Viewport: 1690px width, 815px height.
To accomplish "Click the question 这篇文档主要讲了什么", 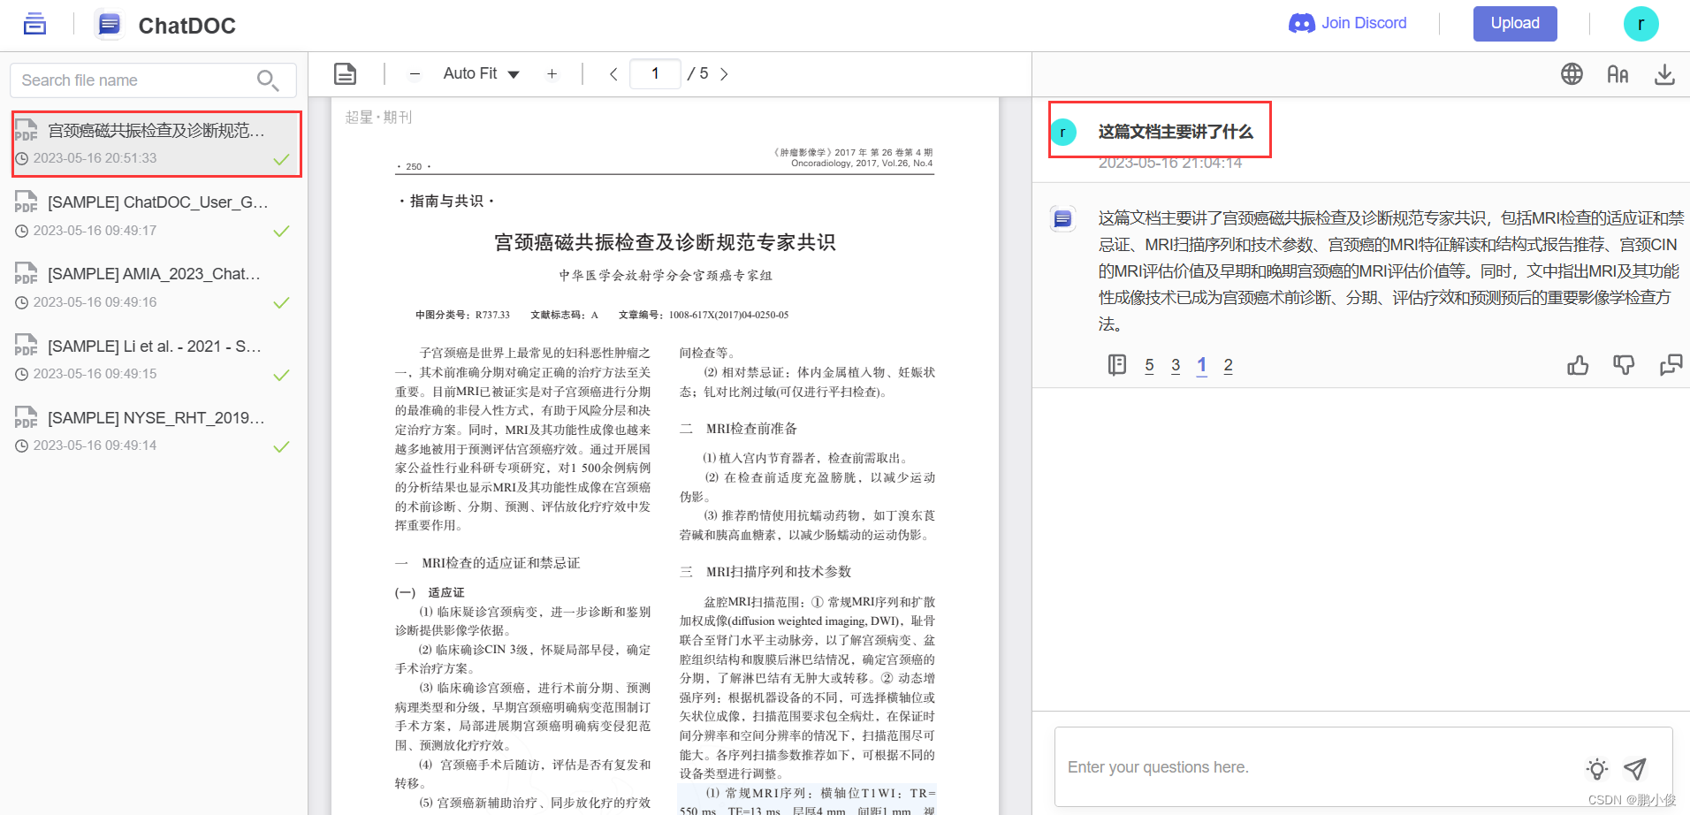I will (1176, 132).
